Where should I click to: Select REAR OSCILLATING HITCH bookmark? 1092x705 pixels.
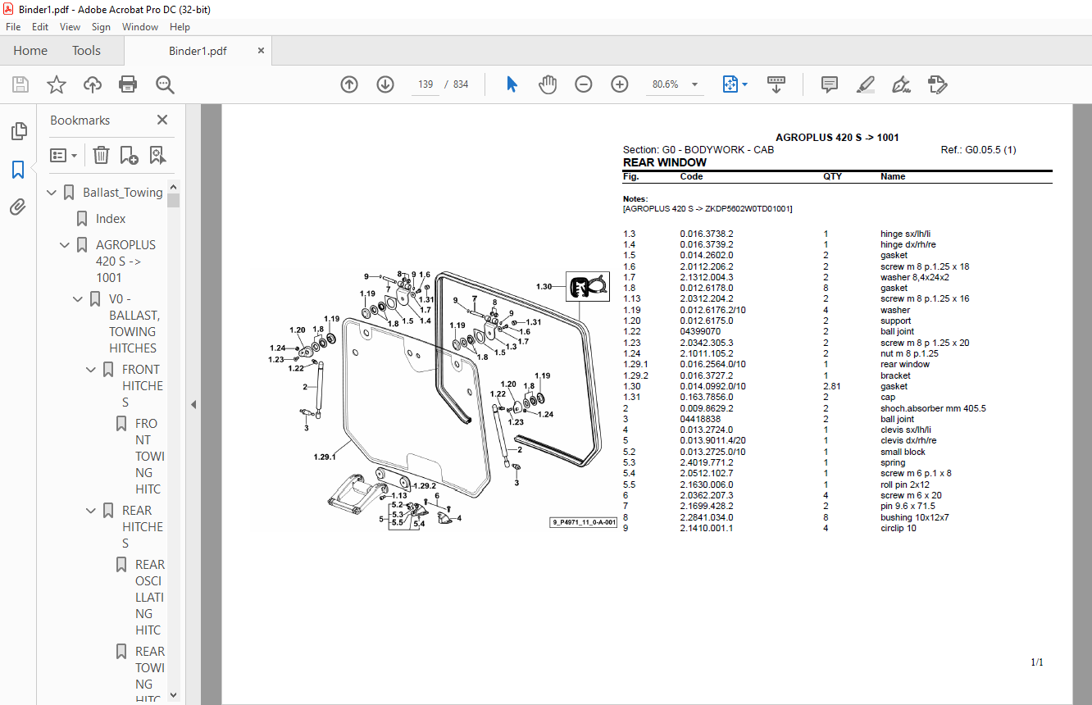click(x=150, y=598)
